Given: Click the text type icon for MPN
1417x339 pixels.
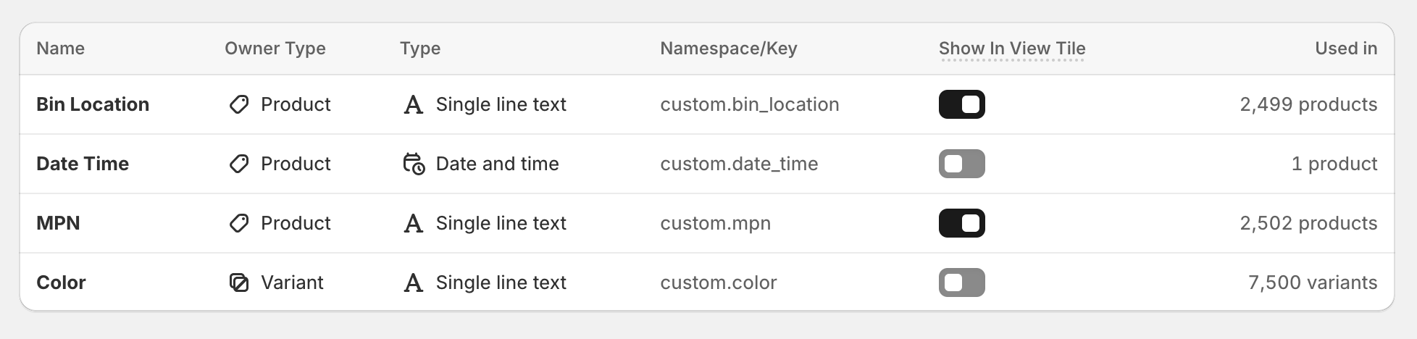Looking at the screenshot, I should click(413, 224).
